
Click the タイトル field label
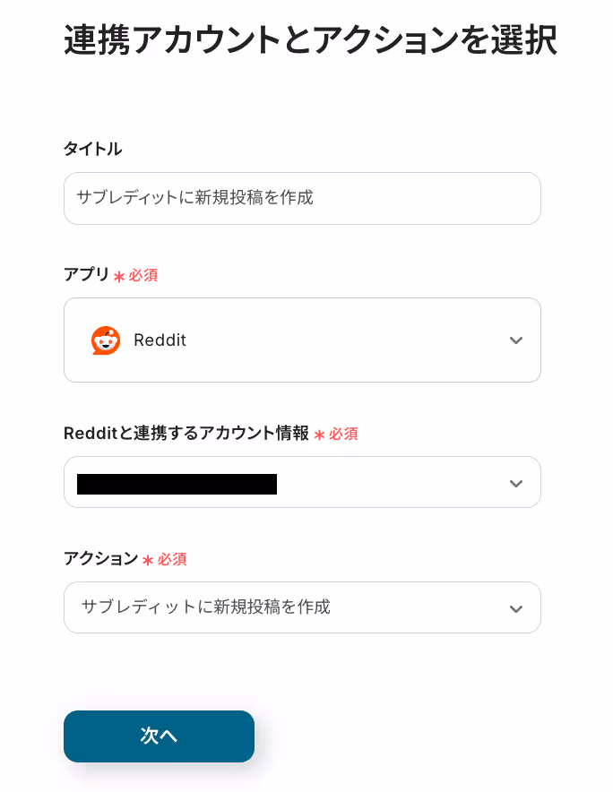point(92,149)
